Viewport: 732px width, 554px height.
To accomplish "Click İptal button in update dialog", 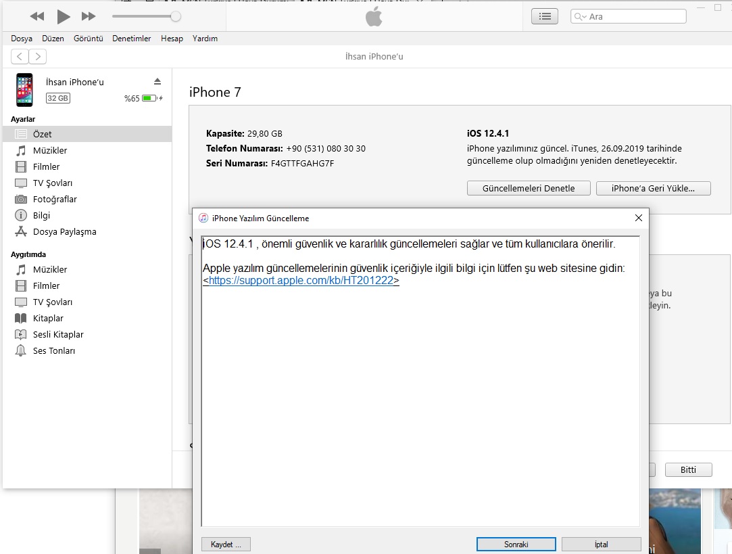I will tap(602, 544).
